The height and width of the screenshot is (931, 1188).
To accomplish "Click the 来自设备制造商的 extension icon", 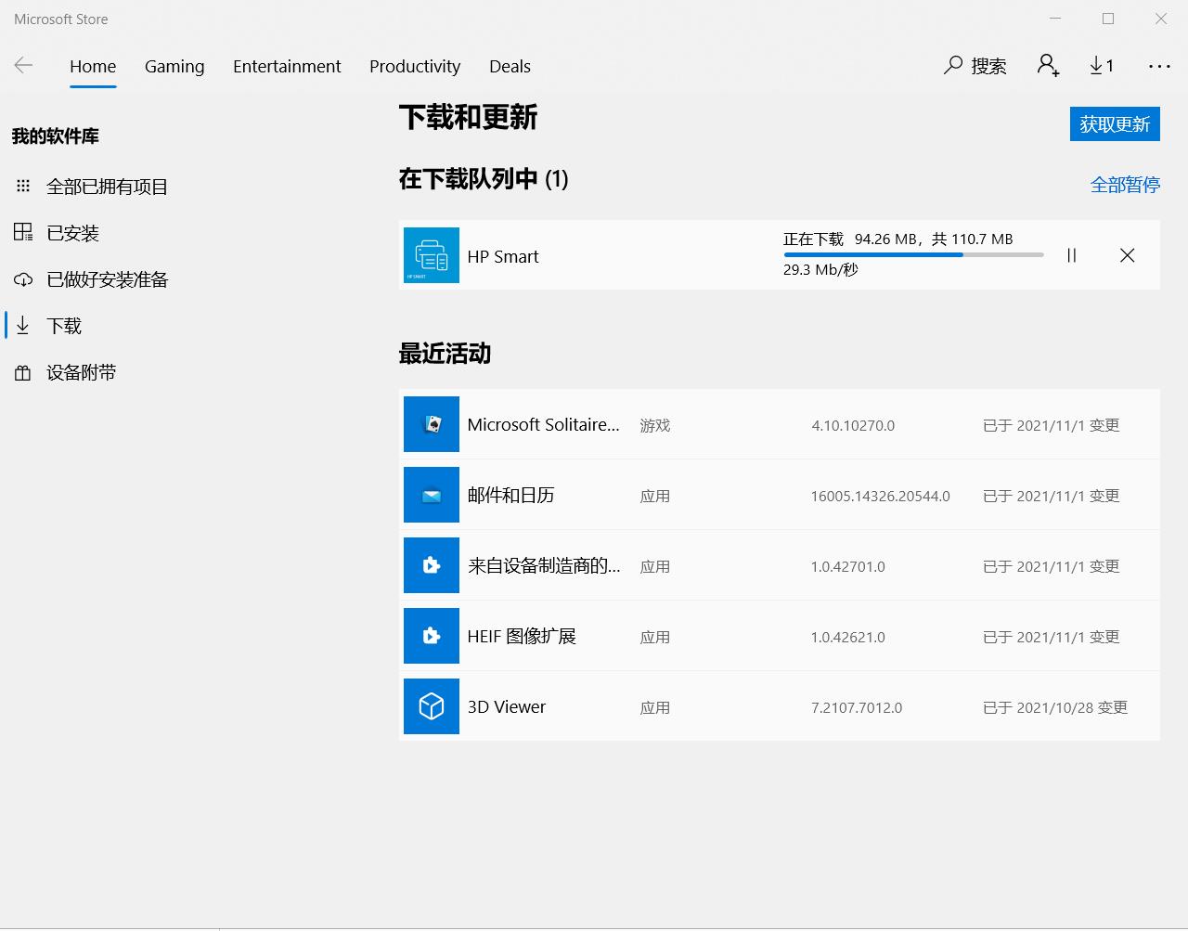I will tap(432, 565).
